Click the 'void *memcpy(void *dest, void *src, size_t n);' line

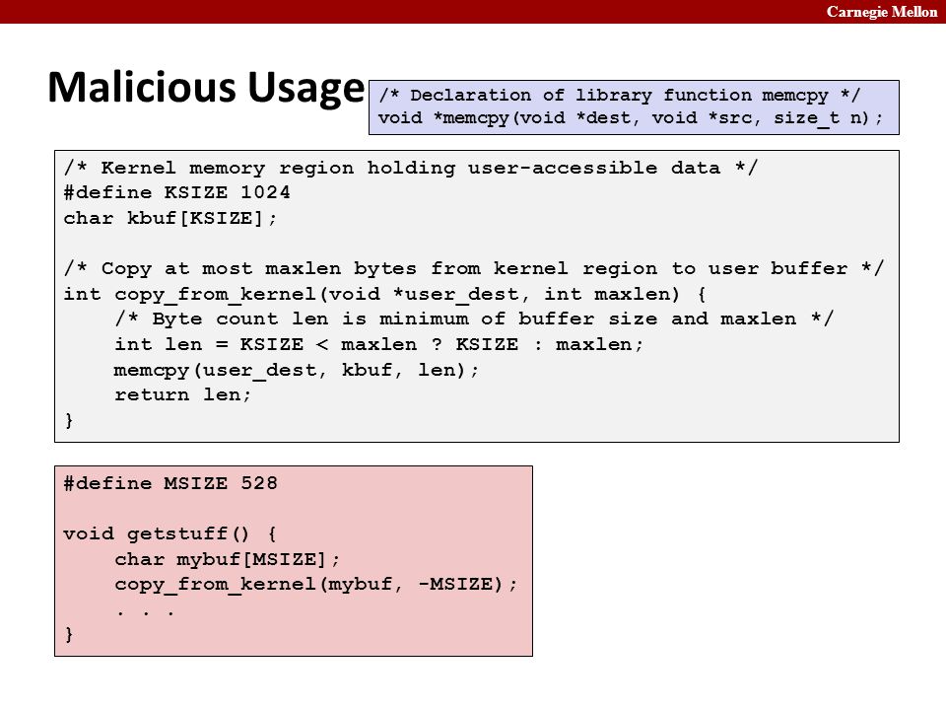[x=631, y=117]
